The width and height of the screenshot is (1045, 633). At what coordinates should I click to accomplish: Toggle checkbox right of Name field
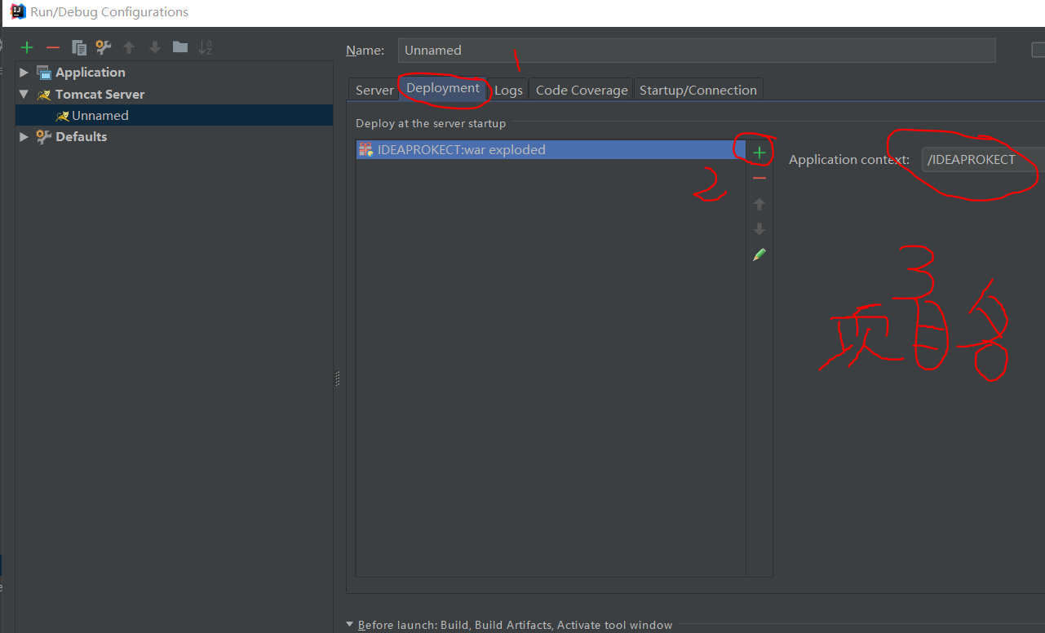[1038, 50]
